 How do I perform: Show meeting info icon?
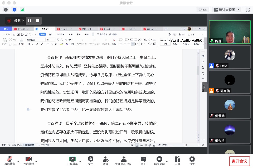(6, 10)
